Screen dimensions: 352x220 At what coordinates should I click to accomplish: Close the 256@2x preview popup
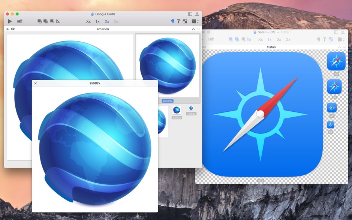36,83
